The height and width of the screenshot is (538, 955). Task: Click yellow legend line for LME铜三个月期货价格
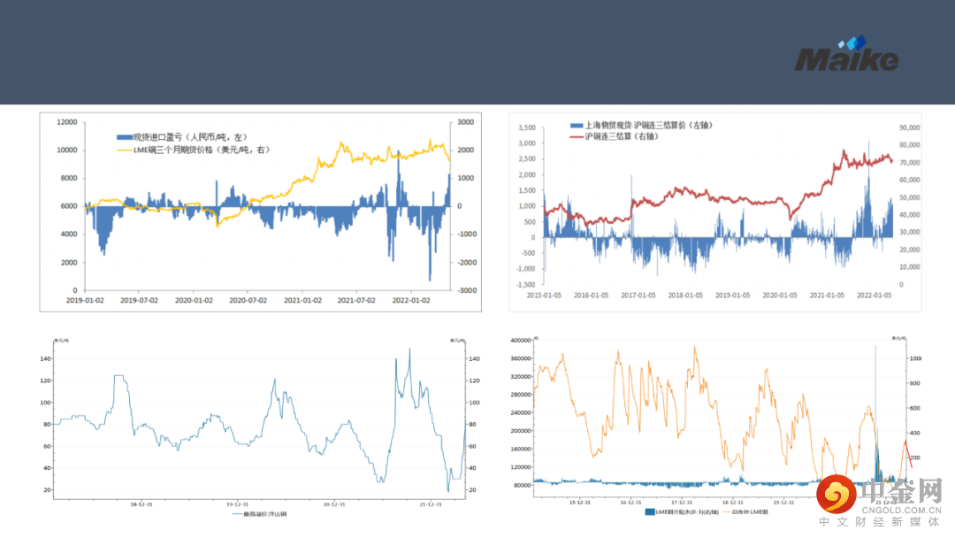pos(124,150)
